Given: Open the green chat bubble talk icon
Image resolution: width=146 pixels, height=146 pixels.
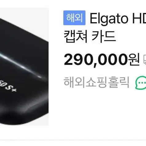Looking at the screenshot, I should [141, 83].
